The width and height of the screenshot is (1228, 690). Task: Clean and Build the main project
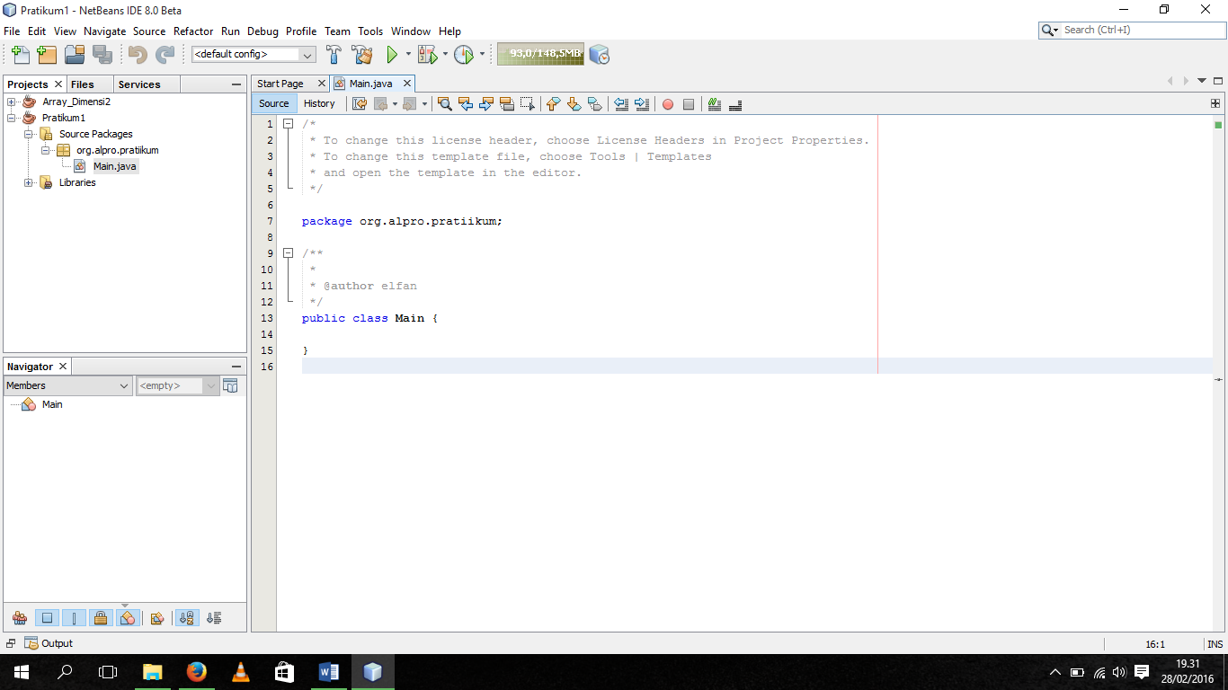pyautogui.click(x=361, y=54)
